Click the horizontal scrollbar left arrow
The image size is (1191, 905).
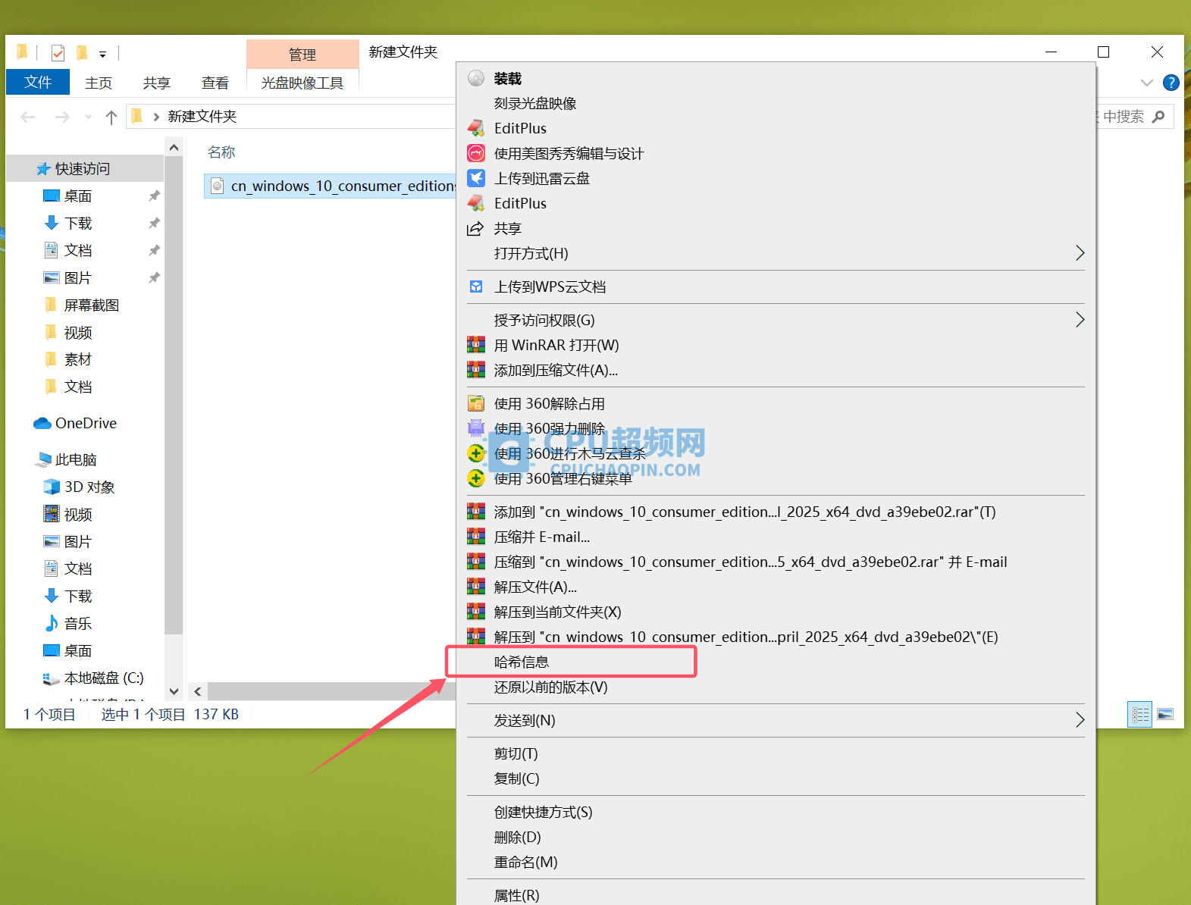198,691
